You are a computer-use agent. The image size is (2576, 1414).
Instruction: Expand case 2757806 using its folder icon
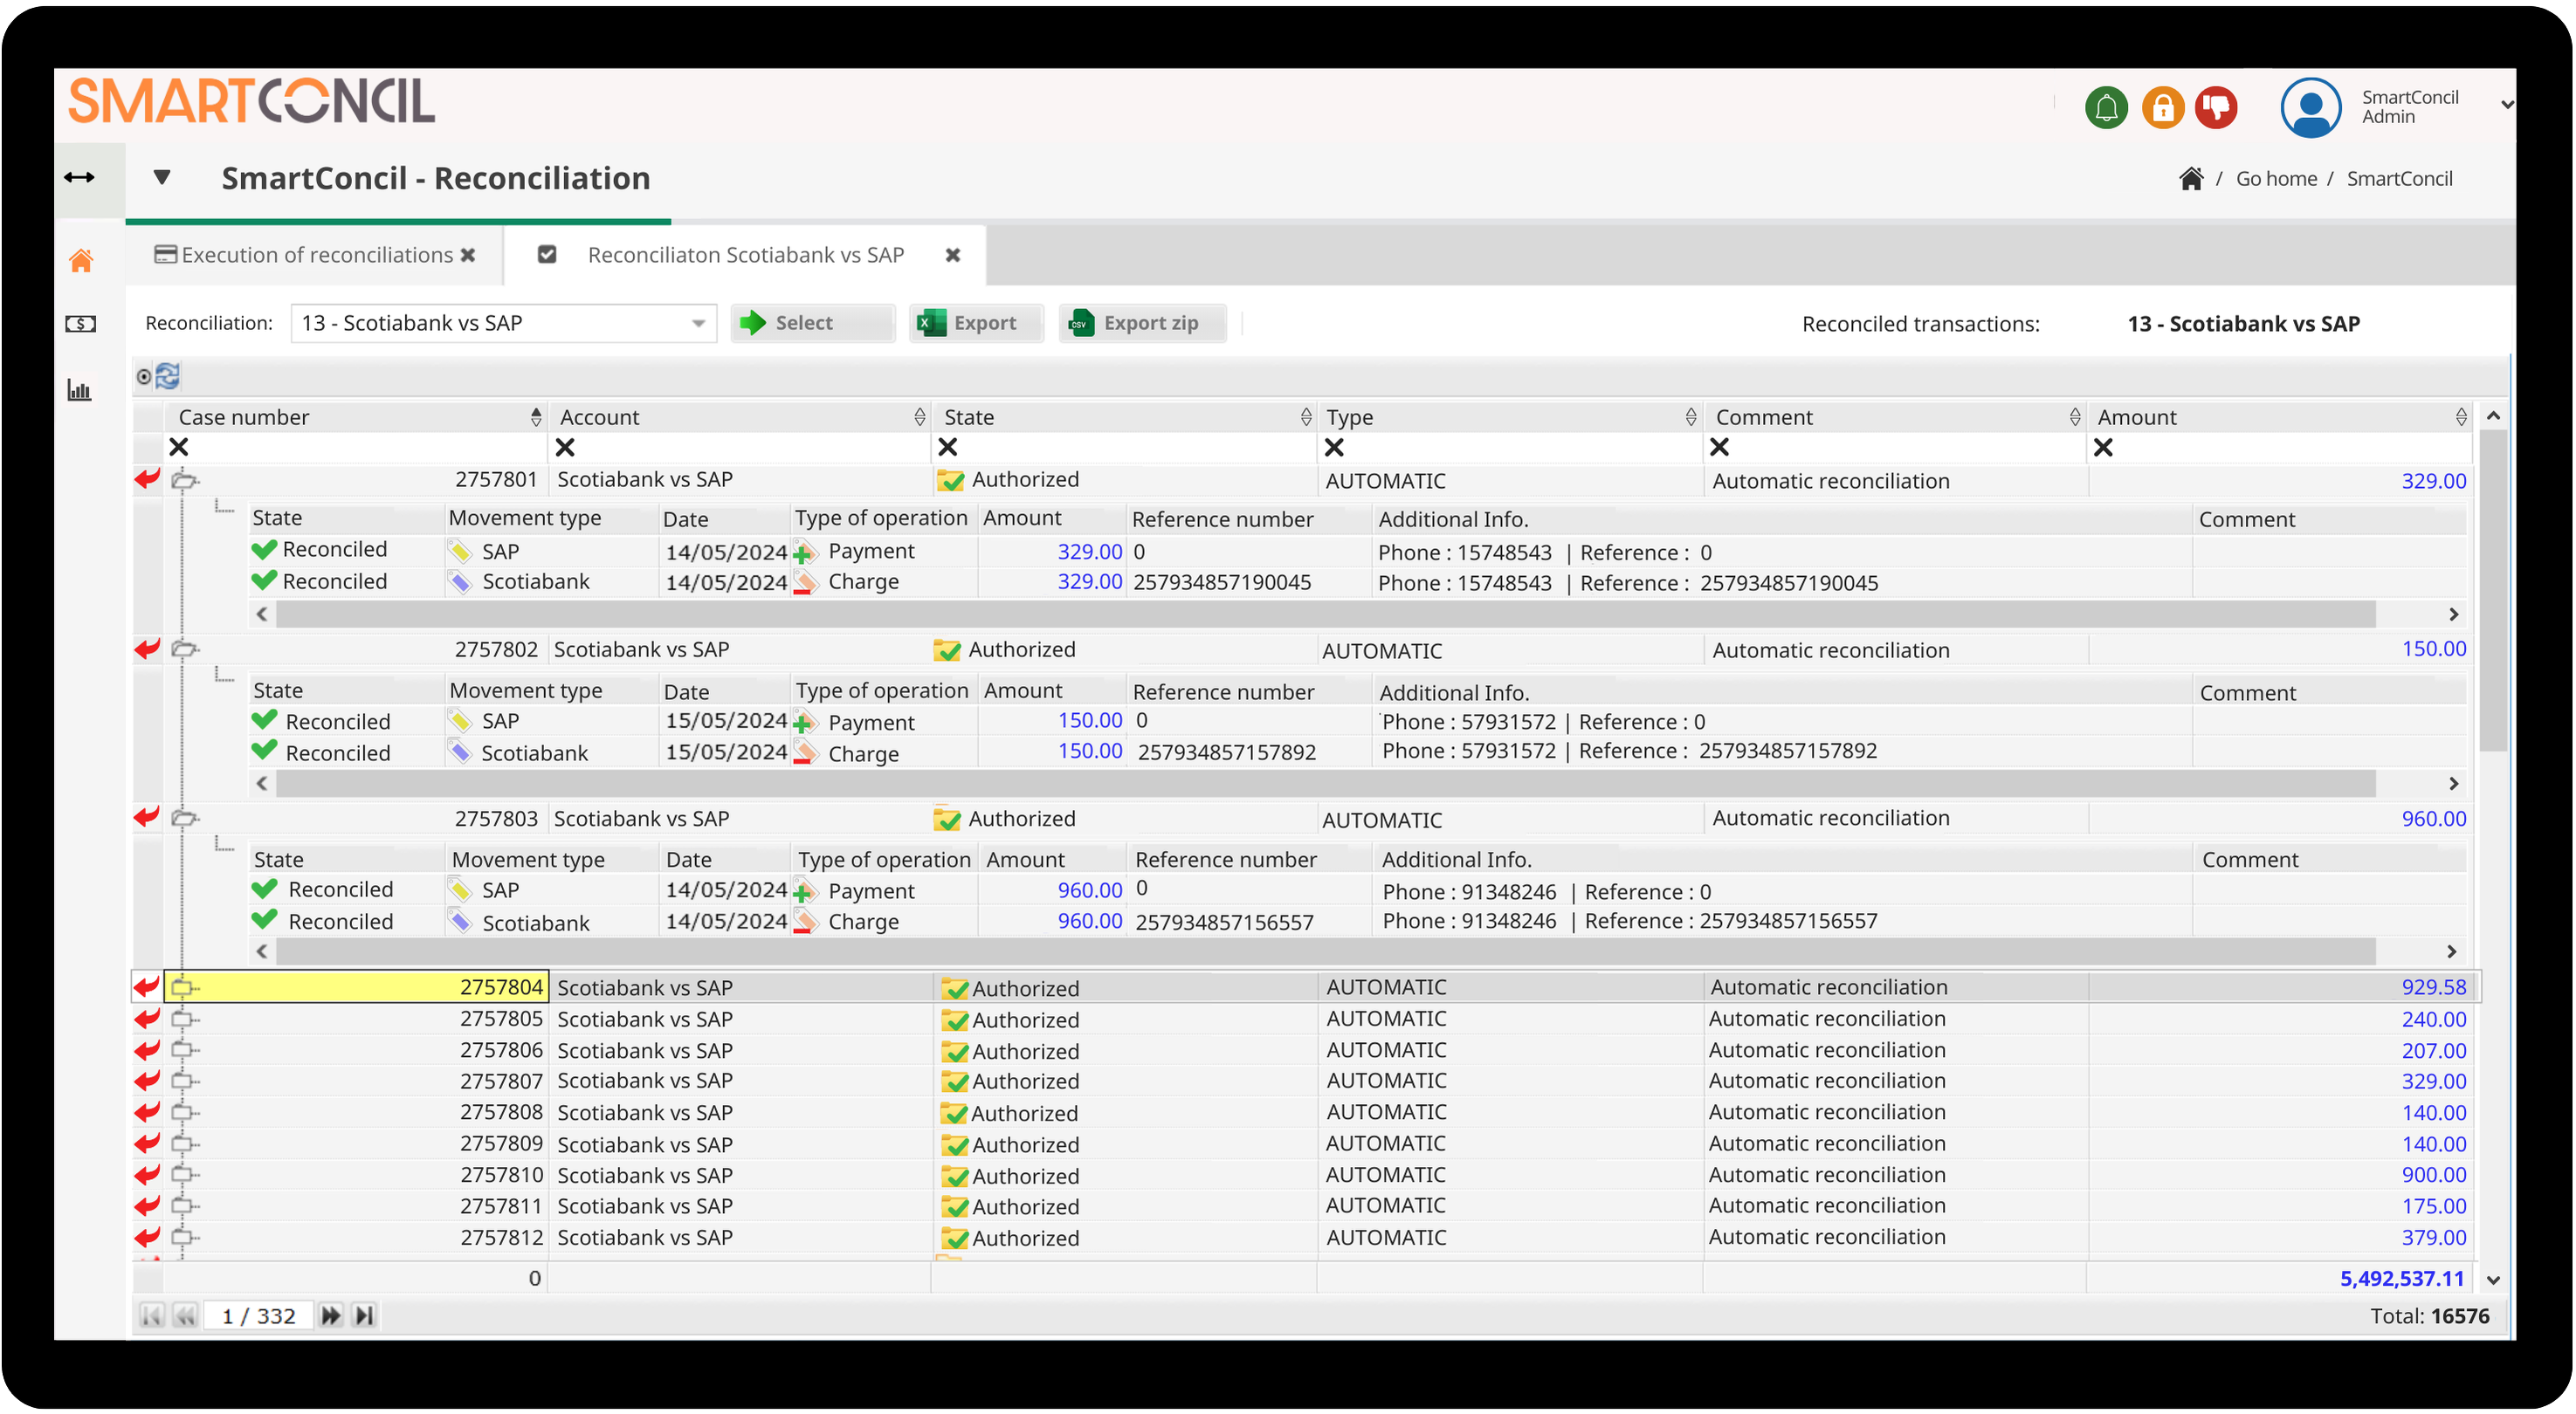pos(183,1050)
